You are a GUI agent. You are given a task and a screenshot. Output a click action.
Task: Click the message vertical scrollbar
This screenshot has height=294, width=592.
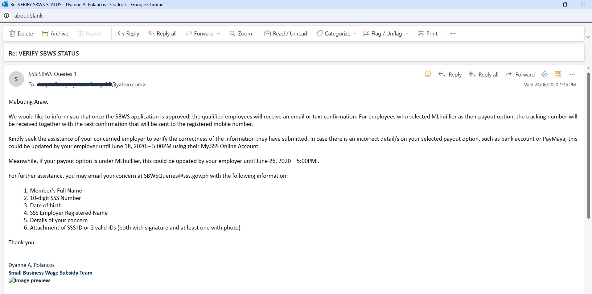[588, 145]
